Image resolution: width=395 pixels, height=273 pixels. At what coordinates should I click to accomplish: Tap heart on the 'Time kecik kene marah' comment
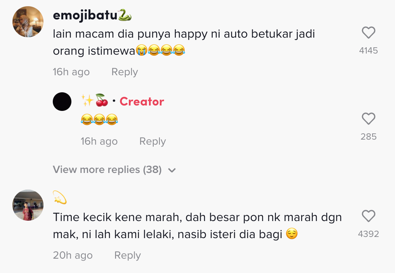(368, 216)
